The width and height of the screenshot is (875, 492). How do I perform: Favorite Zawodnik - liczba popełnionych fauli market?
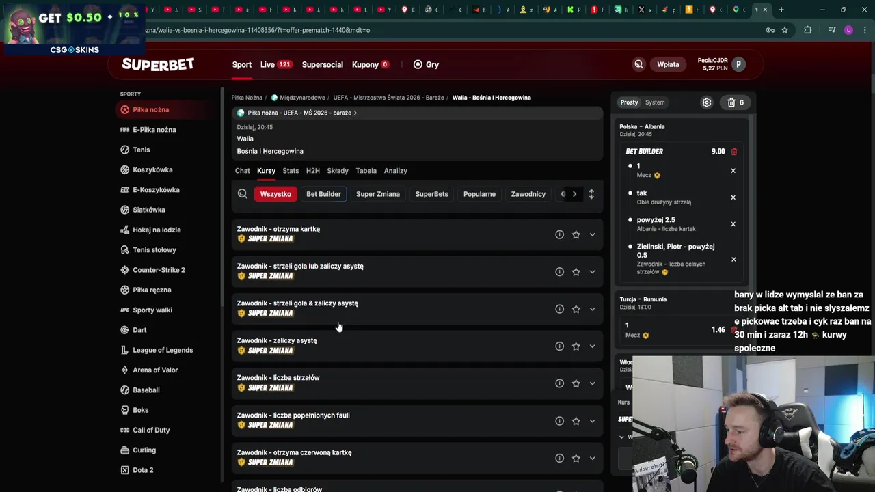pos(576,421)
